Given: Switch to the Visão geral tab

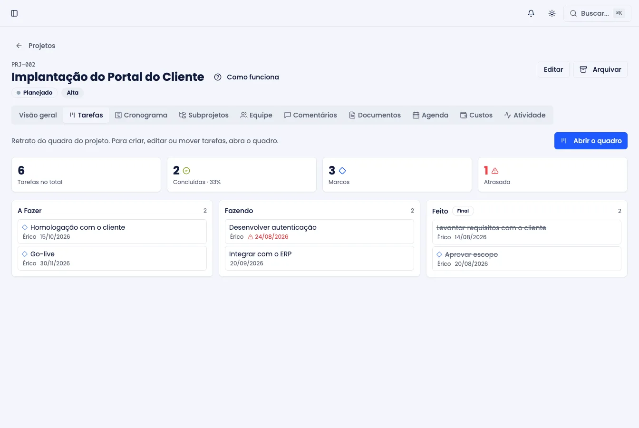Looking at the screenshot, I should pyautogui.click(x=38, y=115).
